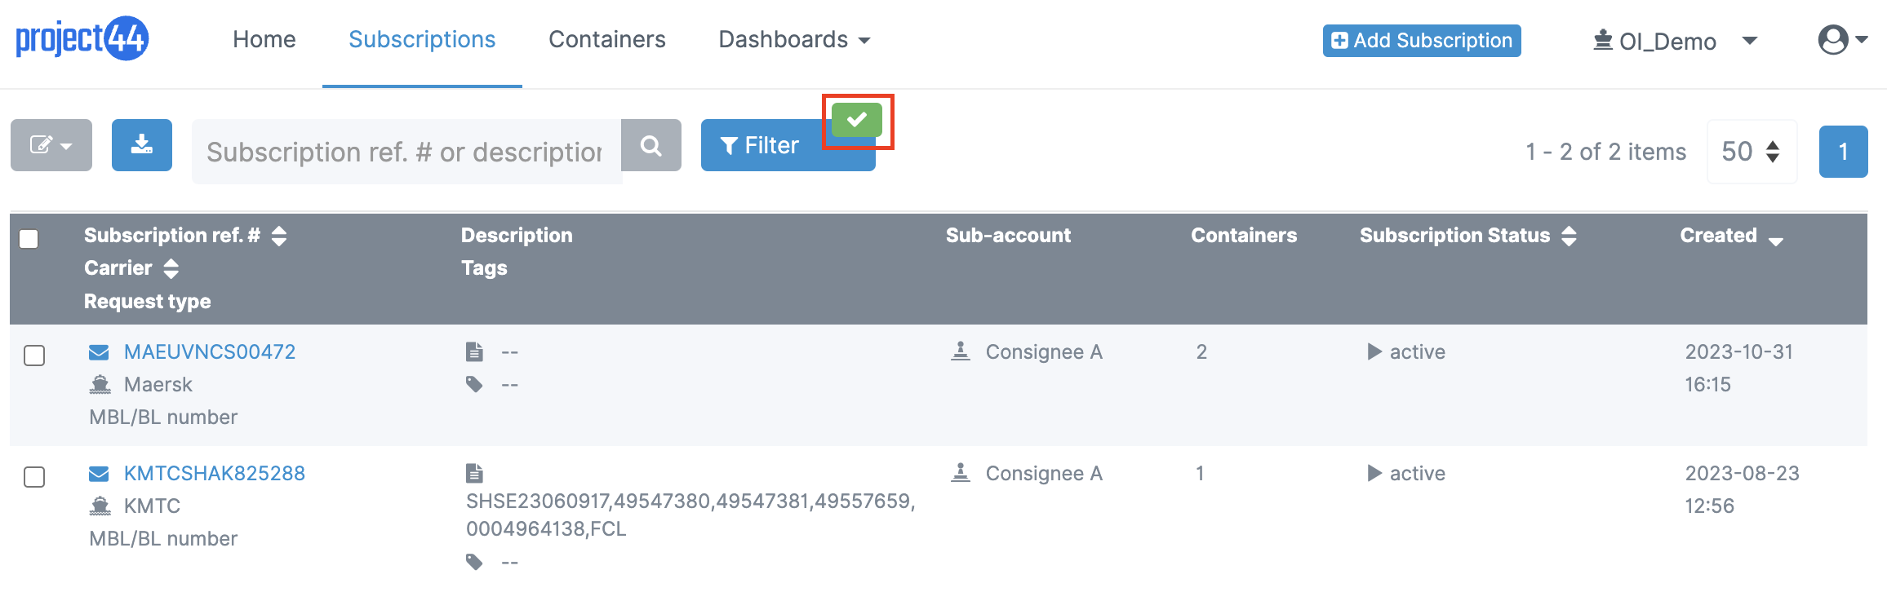Click the download export icon button
Screen dimensions: 1887x592
tap(142, 145)
